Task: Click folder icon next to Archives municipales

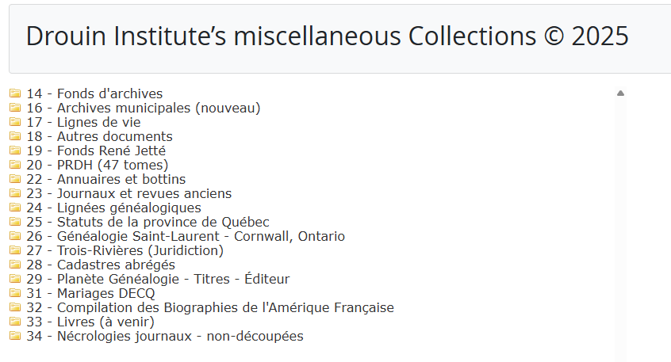Action: pyautogui.click(x=15, y=108)
